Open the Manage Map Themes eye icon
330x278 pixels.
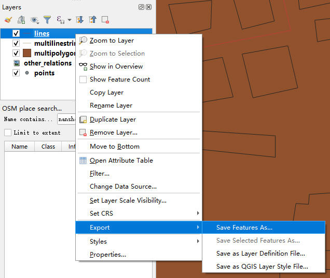pyautogui.click(x=34, y=20)
